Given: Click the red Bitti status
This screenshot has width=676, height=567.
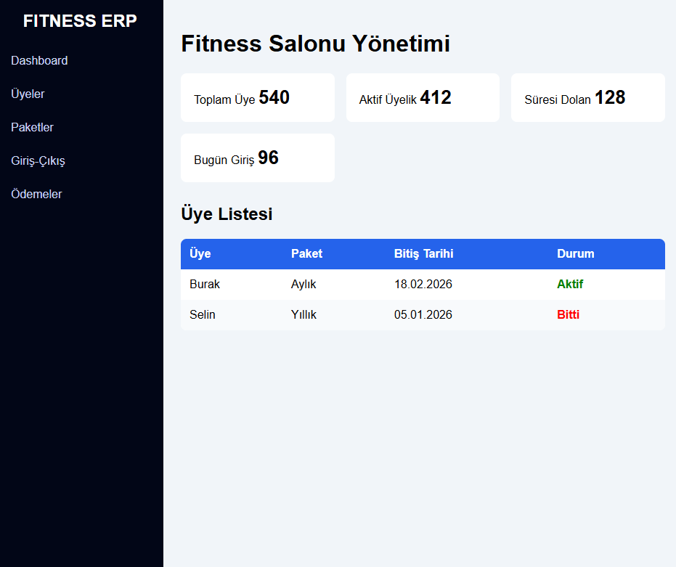Looking at the screenshot, I should click(568, 315).
